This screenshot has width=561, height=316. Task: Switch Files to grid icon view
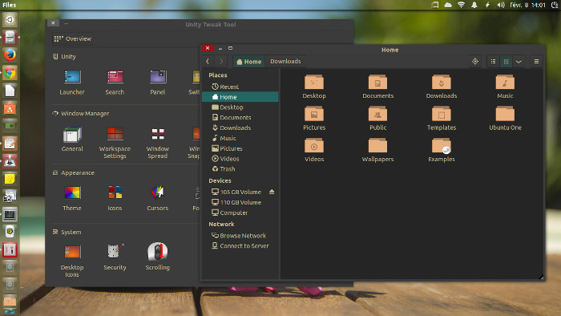pos(506,62)
